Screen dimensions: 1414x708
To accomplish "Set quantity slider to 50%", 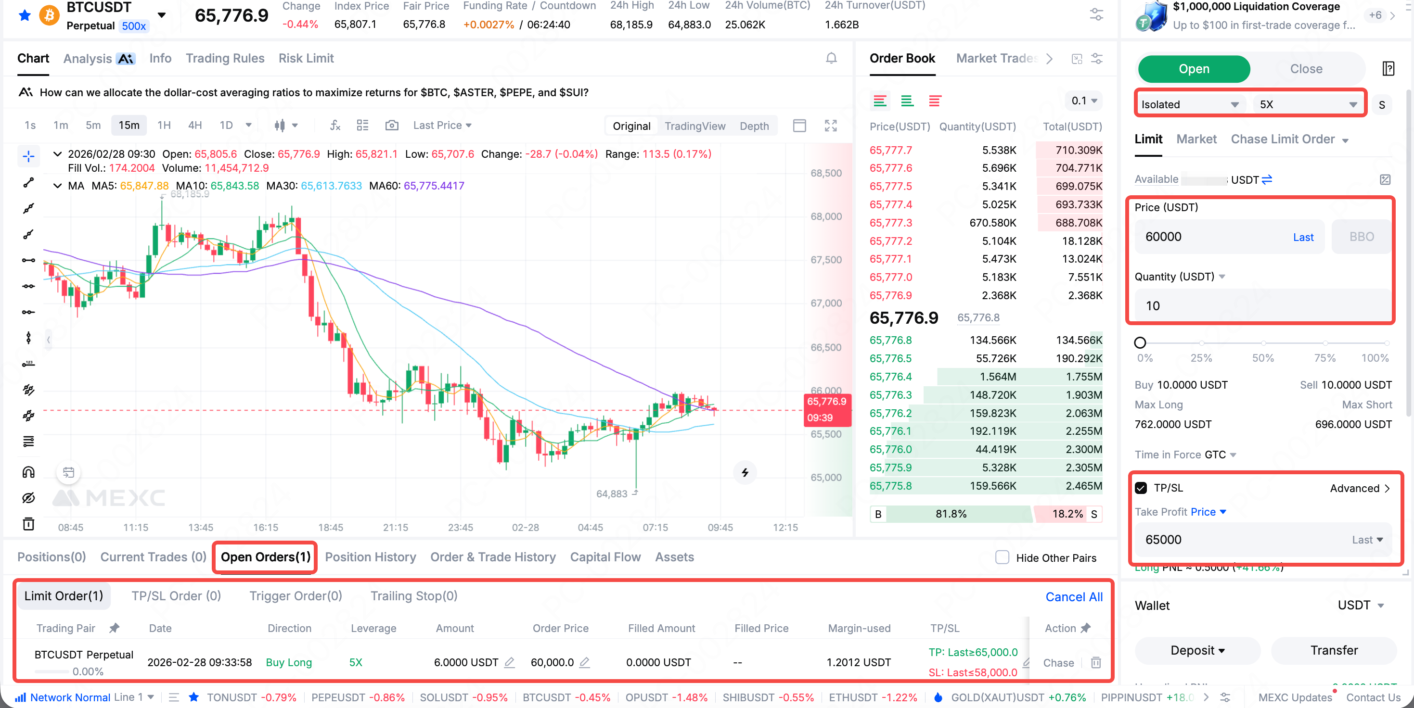I will coord(1263,343).
